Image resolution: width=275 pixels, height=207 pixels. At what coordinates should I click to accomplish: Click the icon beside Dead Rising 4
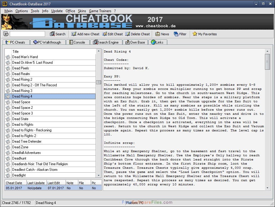tap(8, 96)
